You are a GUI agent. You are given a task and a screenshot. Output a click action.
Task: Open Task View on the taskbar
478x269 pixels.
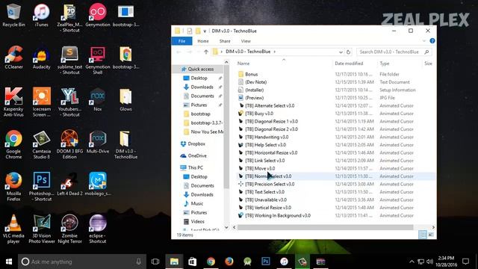point(155,262)
